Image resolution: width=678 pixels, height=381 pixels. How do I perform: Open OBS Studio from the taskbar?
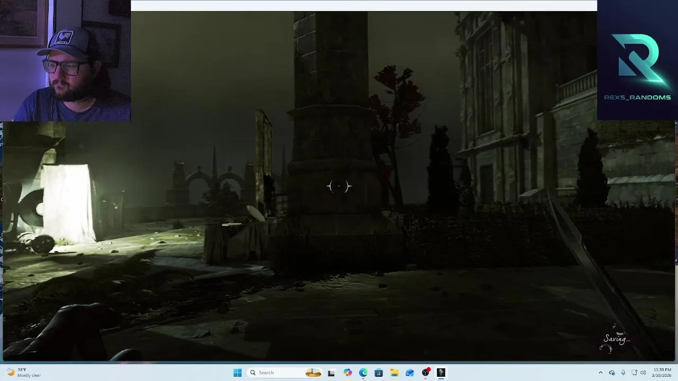425,373
